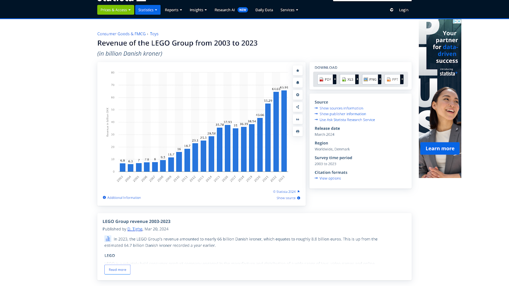The width and height of the screenshot is (509, 286).
Task: Open chart settings gear icon
Action: point(297,95)
